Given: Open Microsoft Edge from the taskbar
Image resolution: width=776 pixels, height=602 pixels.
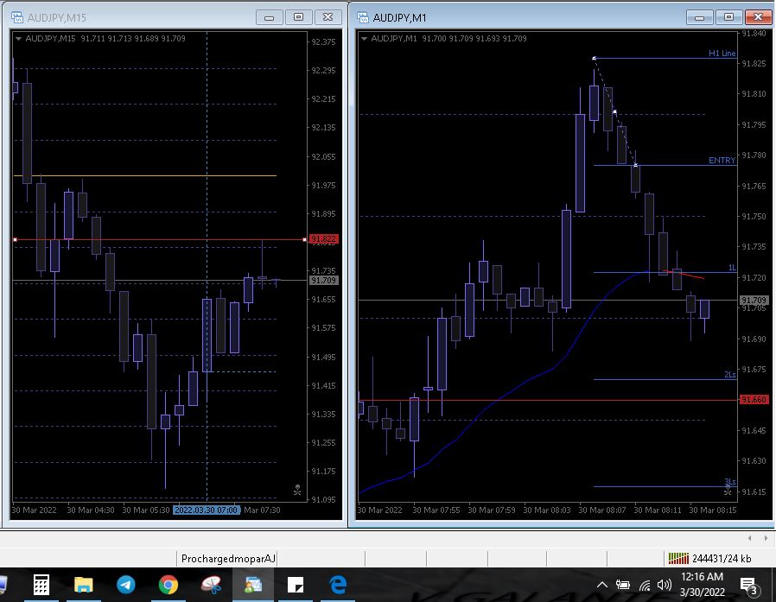Looking at the screenshot, I should click(338, 585).
